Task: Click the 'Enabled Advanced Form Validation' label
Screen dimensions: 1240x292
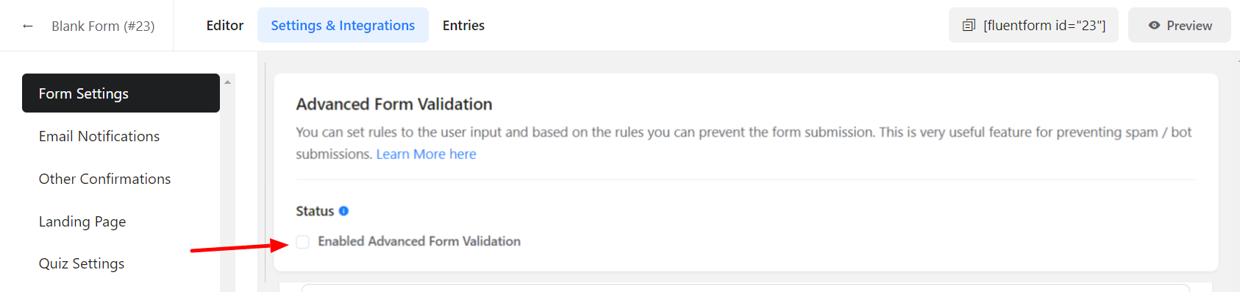Action: 419,241
